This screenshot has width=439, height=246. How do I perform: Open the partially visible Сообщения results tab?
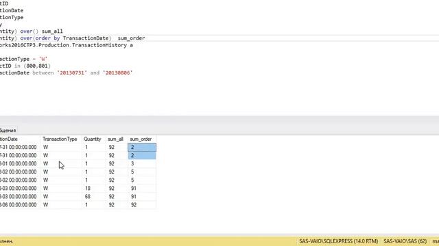[8, 131]
